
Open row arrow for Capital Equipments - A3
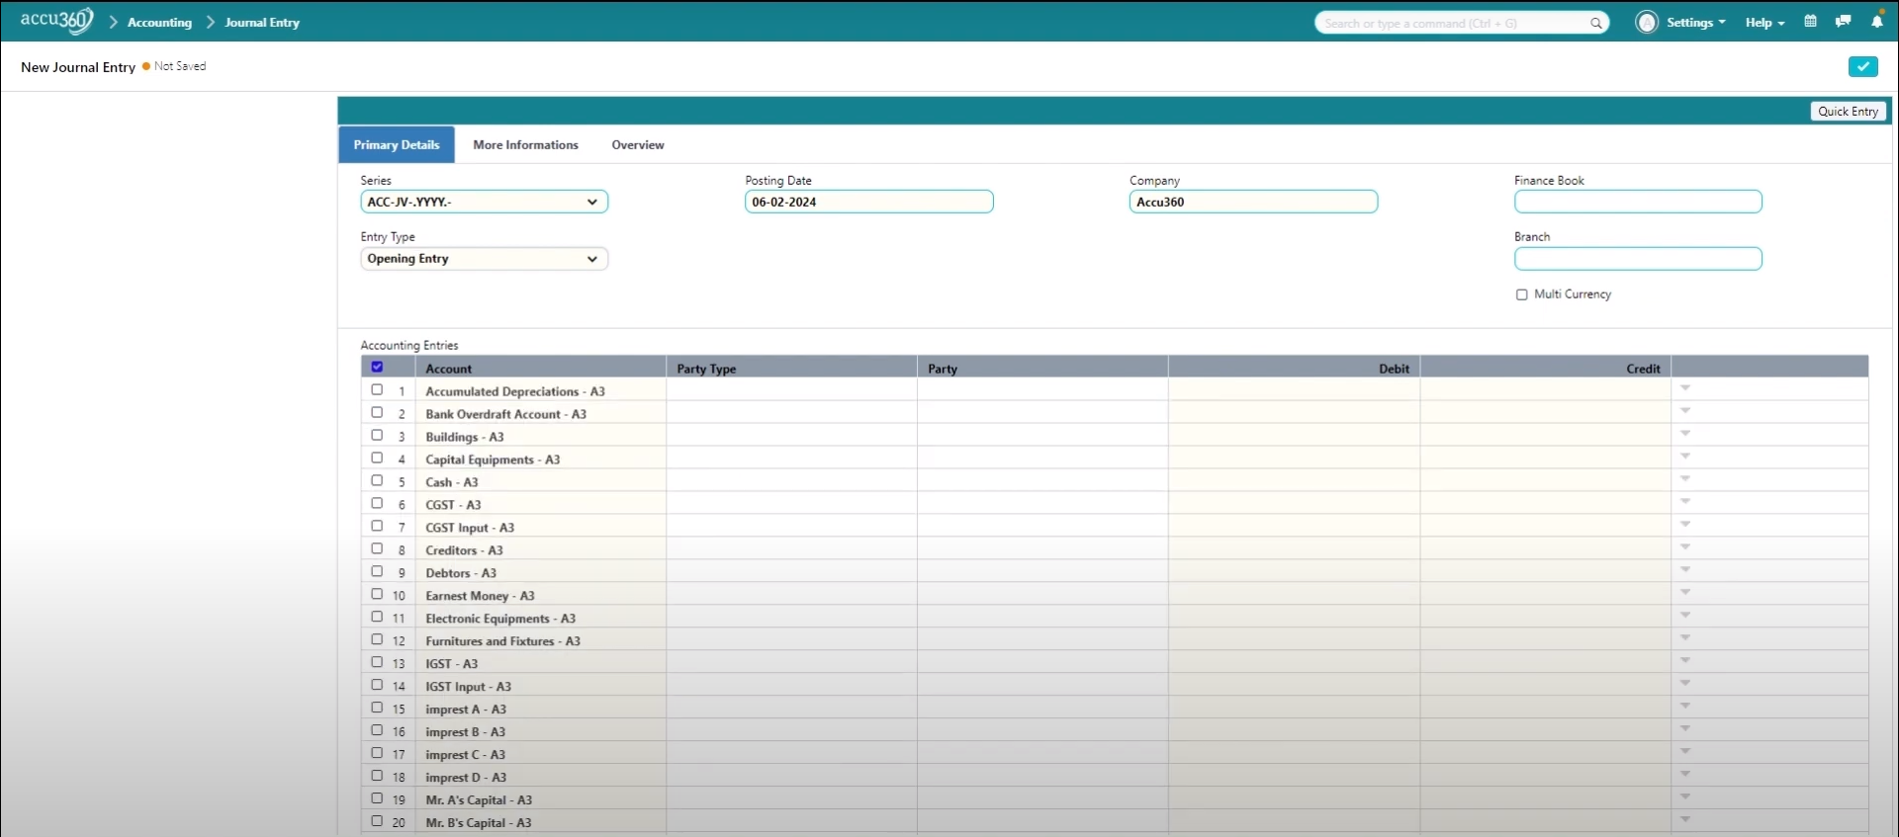coord(1685,457)
